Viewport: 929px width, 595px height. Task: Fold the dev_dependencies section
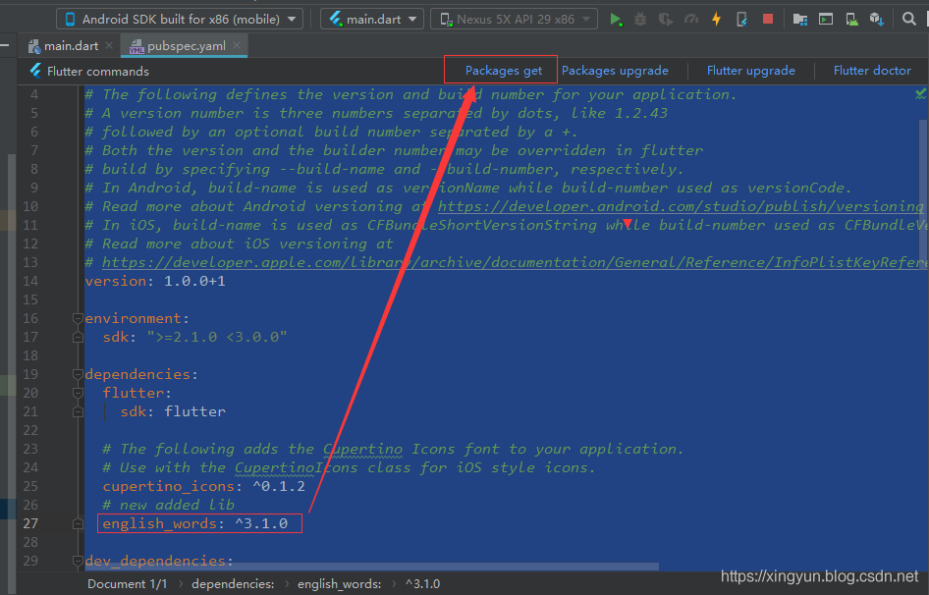[77, 561]
